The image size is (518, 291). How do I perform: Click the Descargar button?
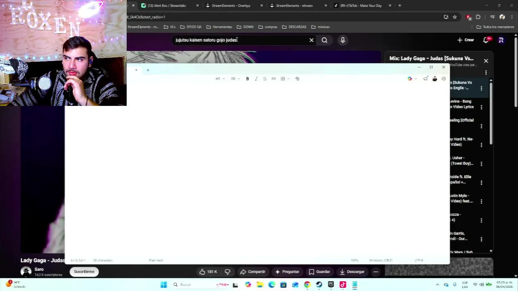[352, 272]
